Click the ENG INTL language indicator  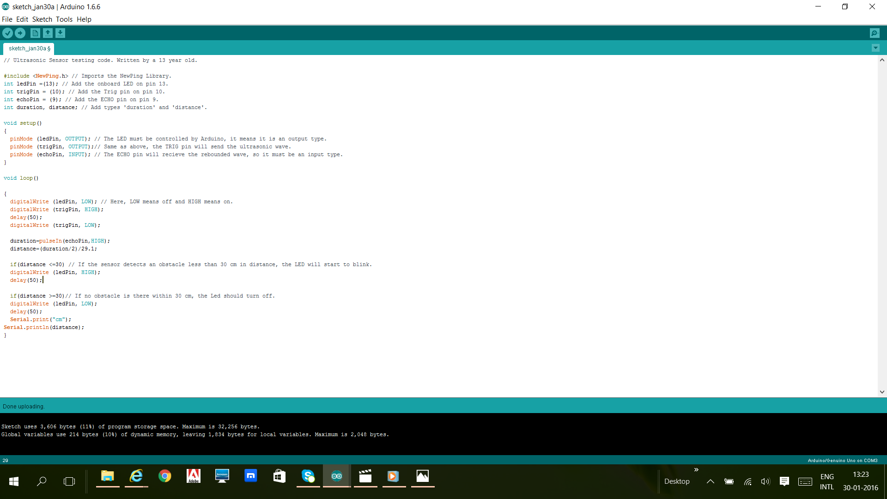pos(827,481)
